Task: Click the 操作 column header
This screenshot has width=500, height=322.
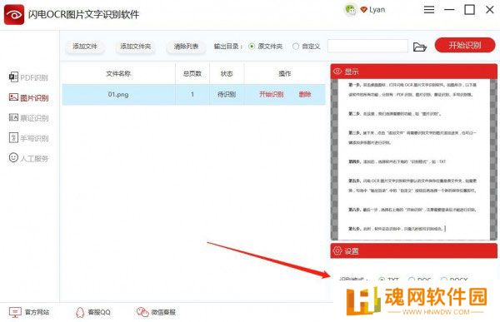Action: pos(285,73)
